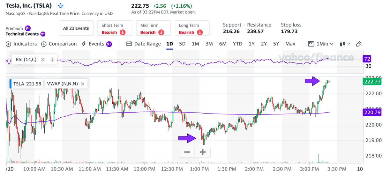The height and width of the screenshot is (176, 383).
Task: Select the Max range tab
Action: point(290,44)
